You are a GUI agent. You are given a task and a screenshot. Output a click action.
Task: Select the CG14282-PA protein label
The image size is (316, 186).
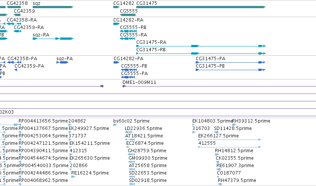point(128,59)
